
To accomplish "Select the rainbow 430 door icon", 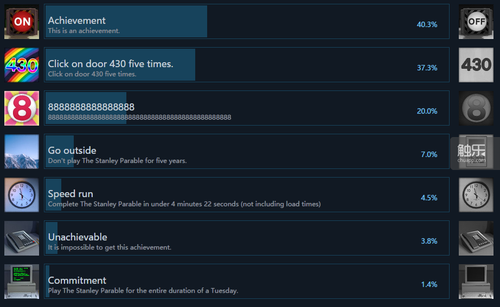I will (x=22, y=65).
